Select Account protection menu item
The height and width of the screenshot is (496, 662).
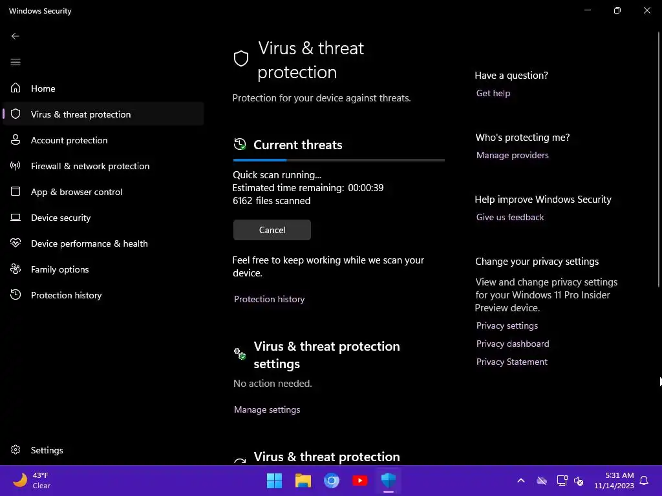pyautogui.click(x=103, y=140)
